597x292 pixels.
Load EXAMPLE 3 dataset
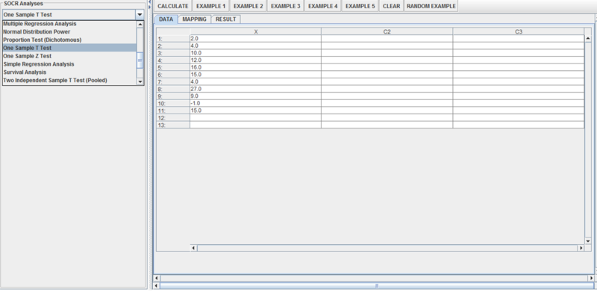point(286,7)
